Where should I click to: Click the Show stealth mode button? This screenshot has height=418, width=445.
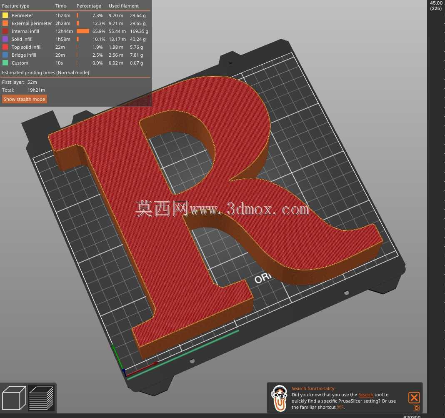pos(25,99)
